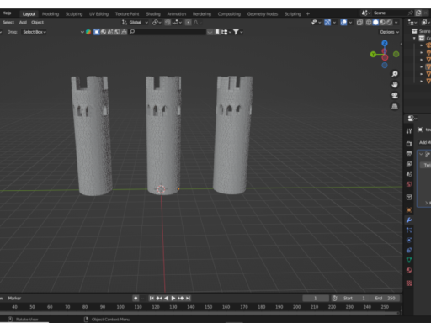Open the Tool properties tab
Screen dimensions: 431x323
coord(409,131)
